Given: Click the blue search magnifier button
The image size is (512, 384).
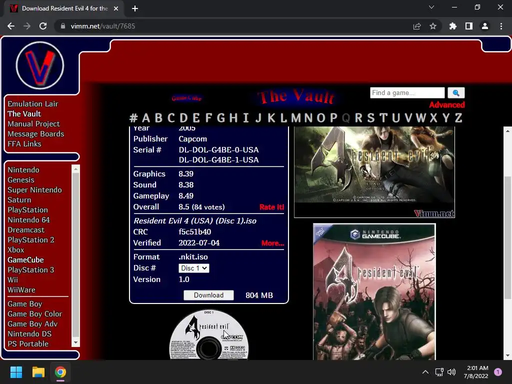Looking at the screenshot, I should (456, 92).
